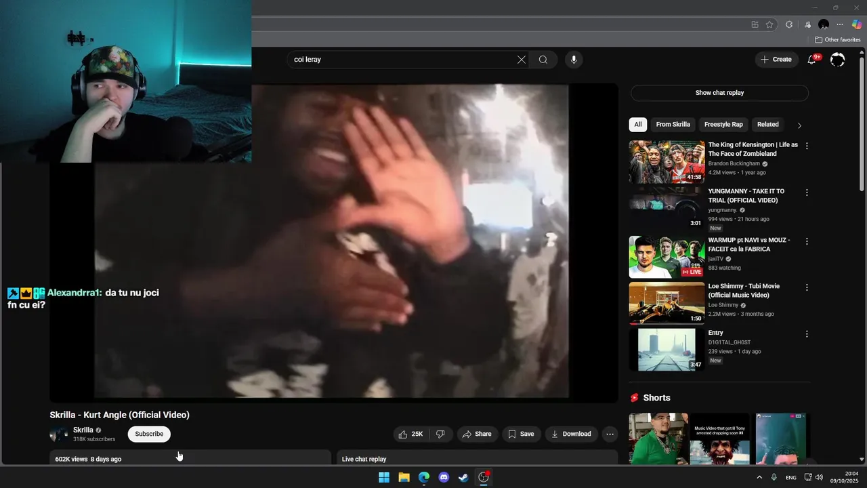Start voice search with the microphone icon
Viewport: 867px width, 488px height.
(574, 60)
